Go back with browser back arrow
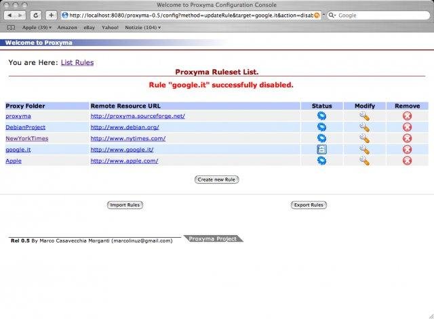This screenshot has width=434, height=319. tap(9, 16)
